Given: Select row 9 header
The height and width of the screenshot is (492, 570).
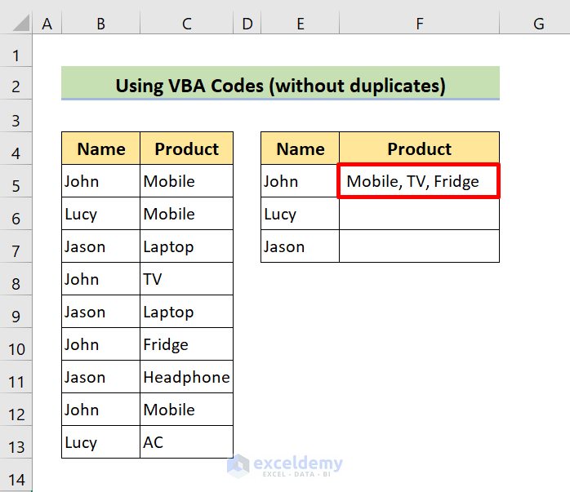Looking at the screenshot, I should (x=16, y=312).
